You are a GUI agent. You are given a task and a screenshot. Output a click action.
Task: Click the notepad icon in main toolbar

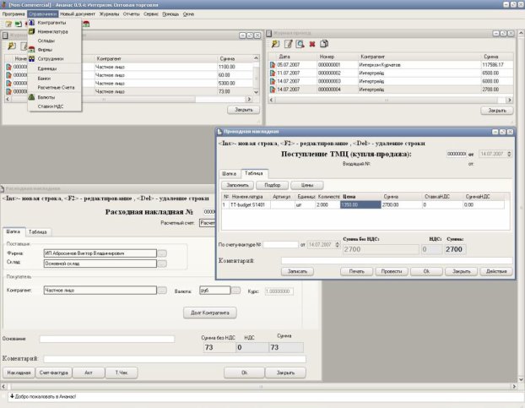coord(8,24)
